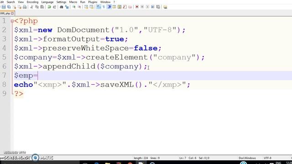
Task: Toggle the Word Wrap toolbar button
Action: coord(99,7)
